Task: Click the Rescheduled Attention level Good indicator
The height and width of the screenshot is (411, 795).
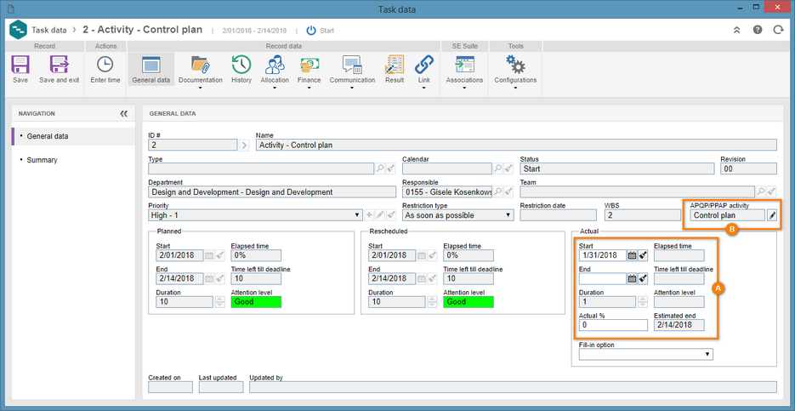Action: tap(468, 302)
